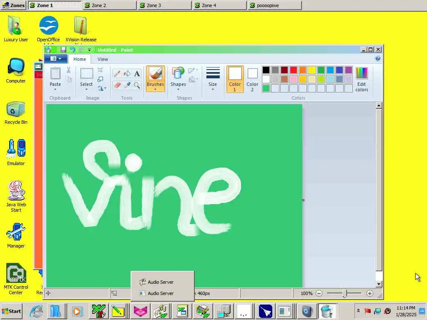Open the shape Outline dropdown
The width and height of the screenshot is (427, 320).
point(193,70)
